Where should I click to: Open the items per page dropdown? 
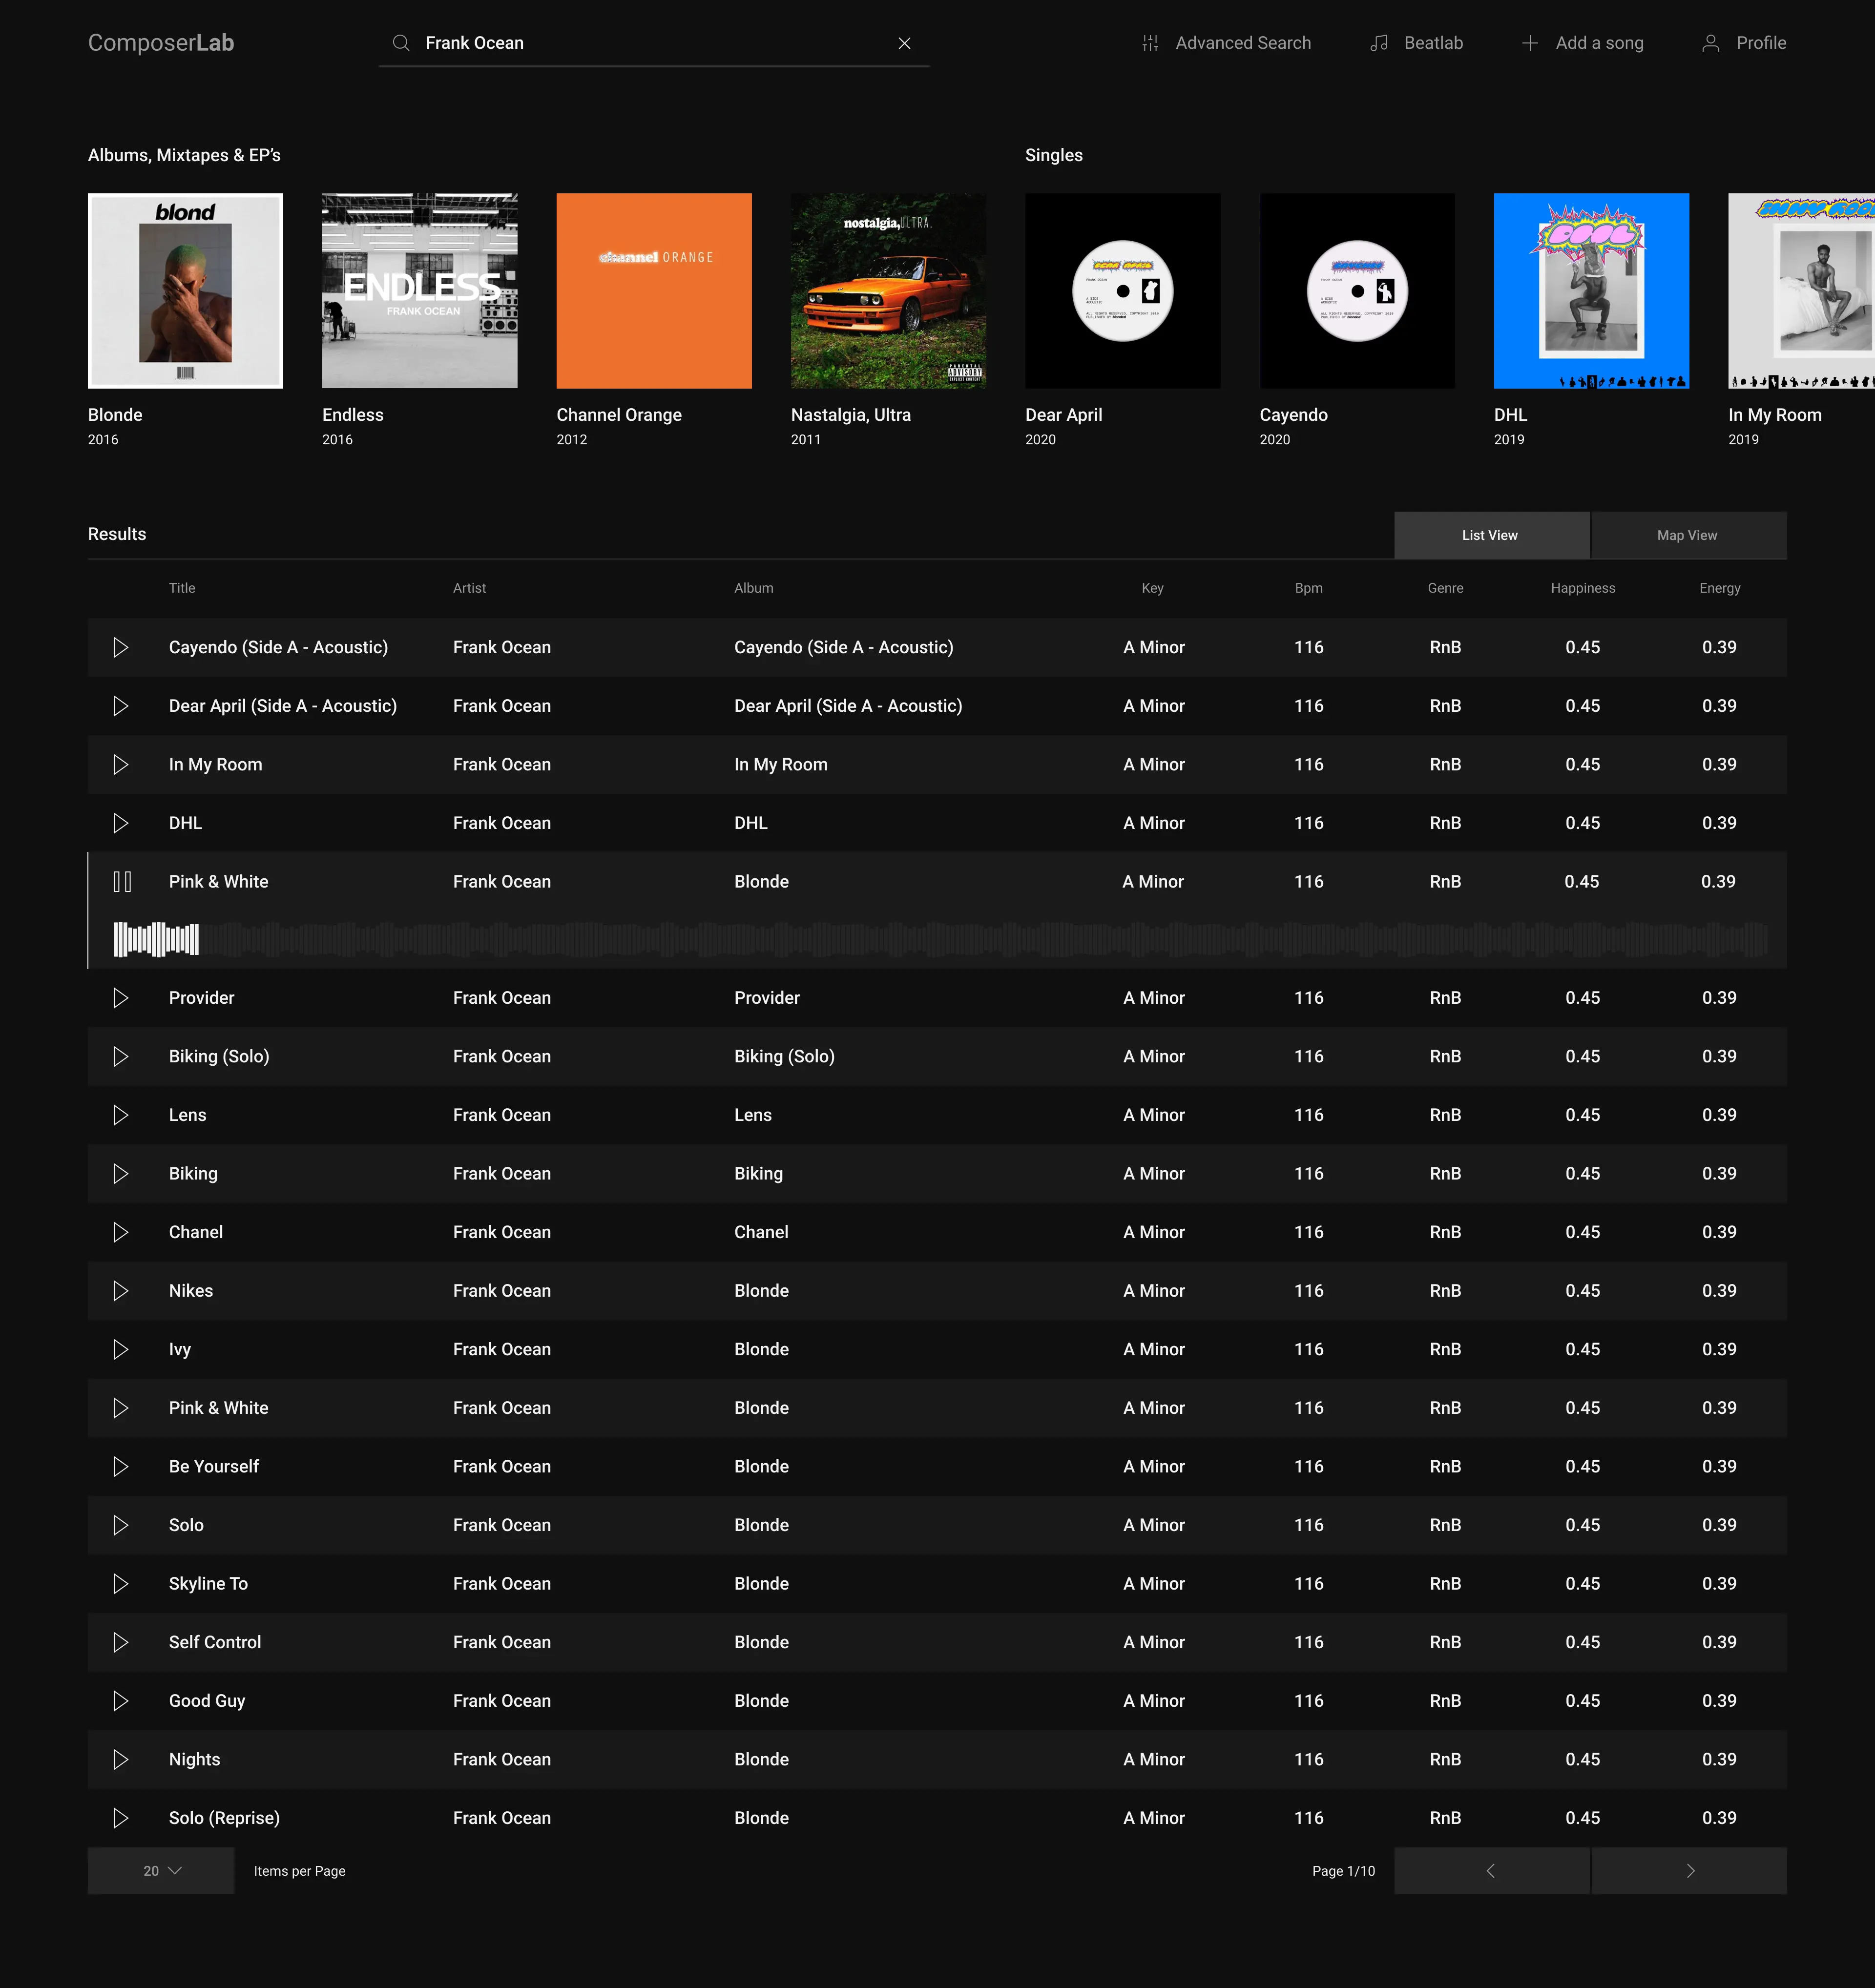coord(161,1870)
